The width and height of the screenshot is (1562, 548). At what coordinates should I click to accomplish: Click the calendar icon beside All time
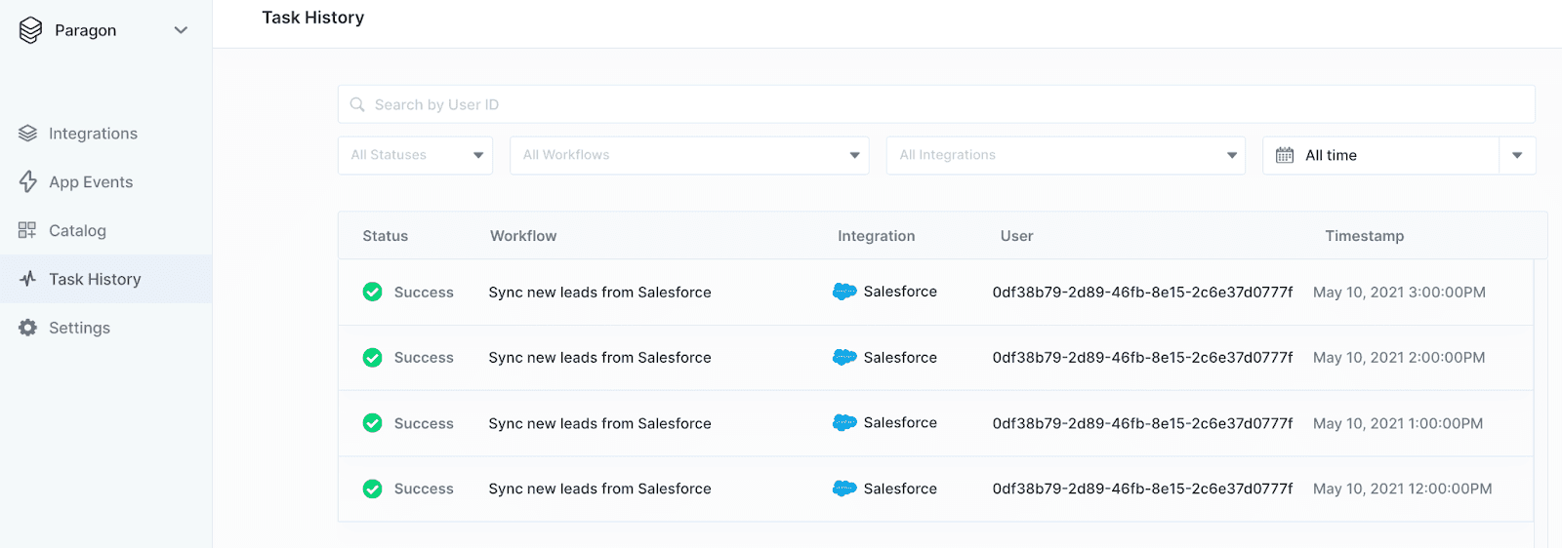click(x=1285, y=156)
